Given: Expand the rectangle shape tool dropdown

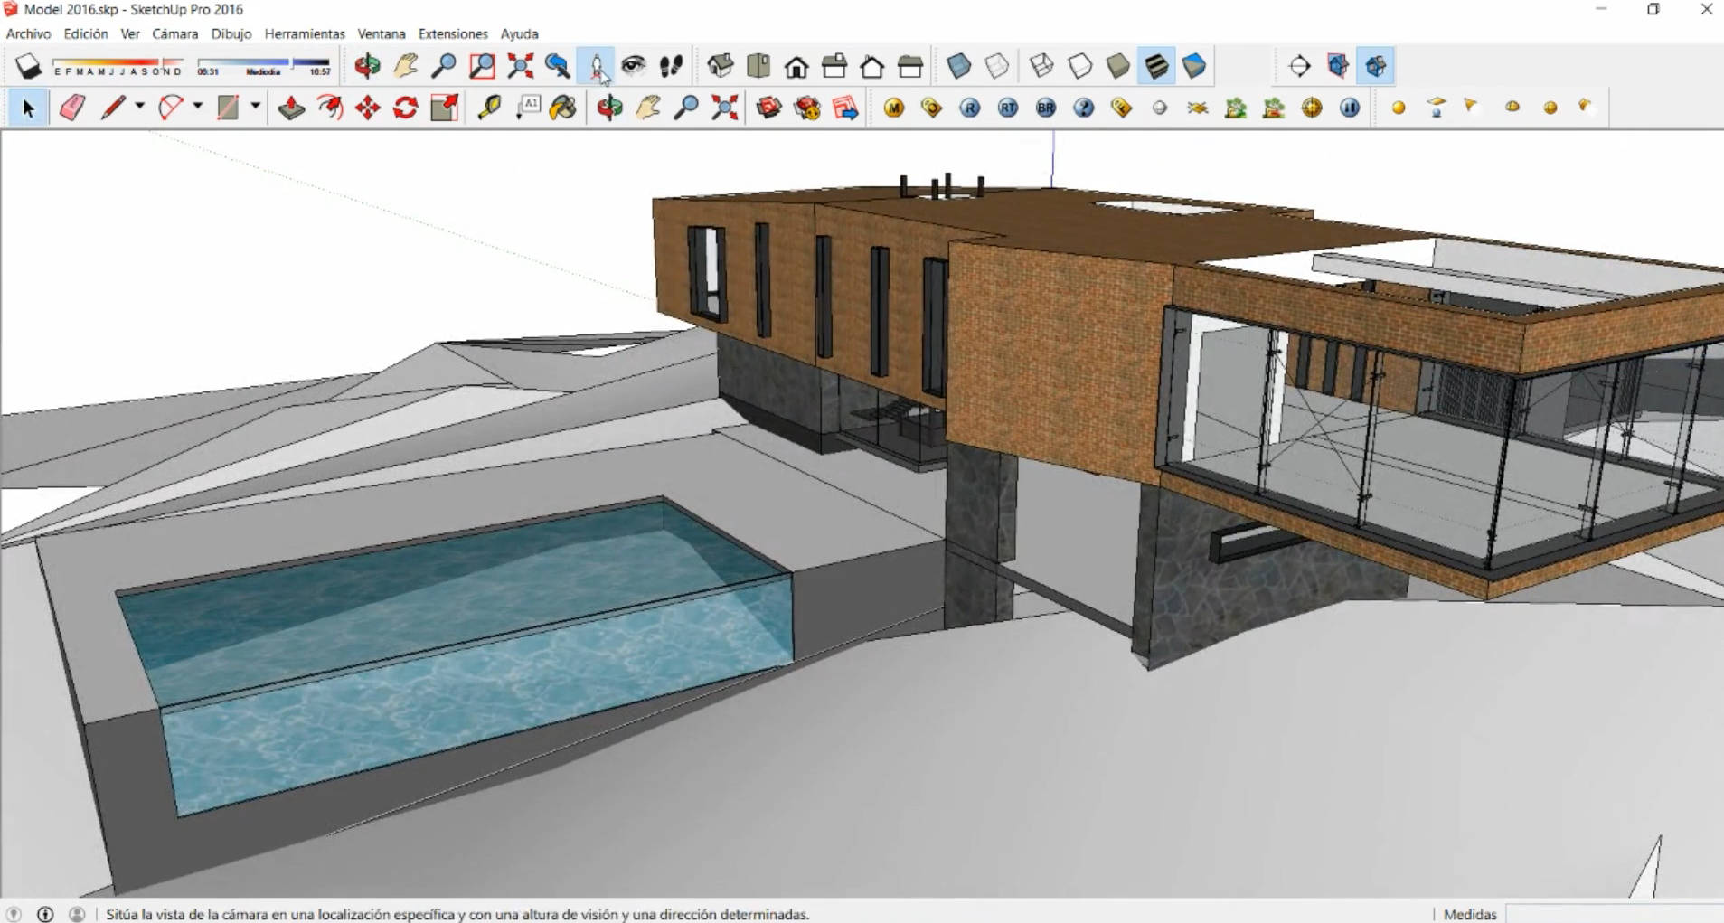Looking at the screenshot, I should pyautogui.click(x=255, y=107).
